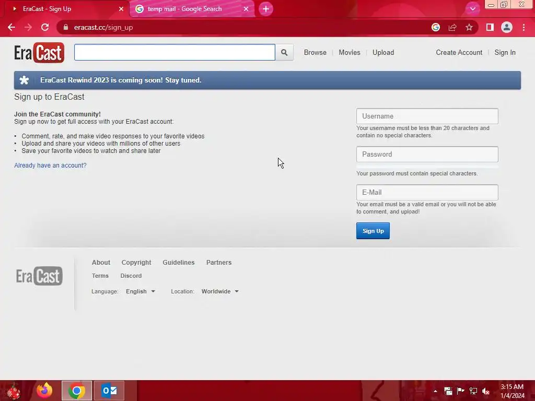Bookmark this page with star icon

point(469,27)
